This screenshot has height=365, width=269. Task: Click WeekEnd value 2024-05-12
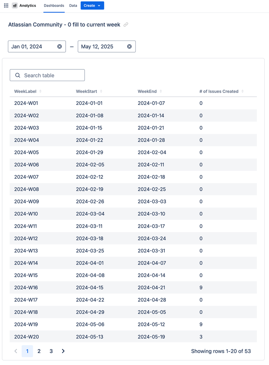click(x=151, y=324)
